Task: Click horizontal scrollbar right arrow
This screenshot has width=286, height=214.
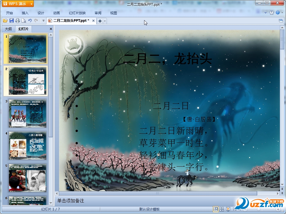Action: 278,193
